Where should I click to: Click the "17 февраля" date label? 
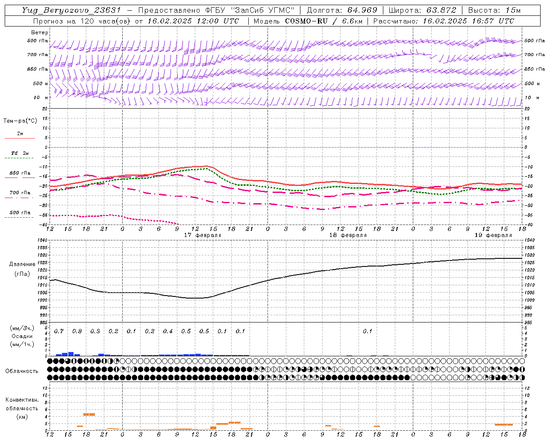coord(203,235)
